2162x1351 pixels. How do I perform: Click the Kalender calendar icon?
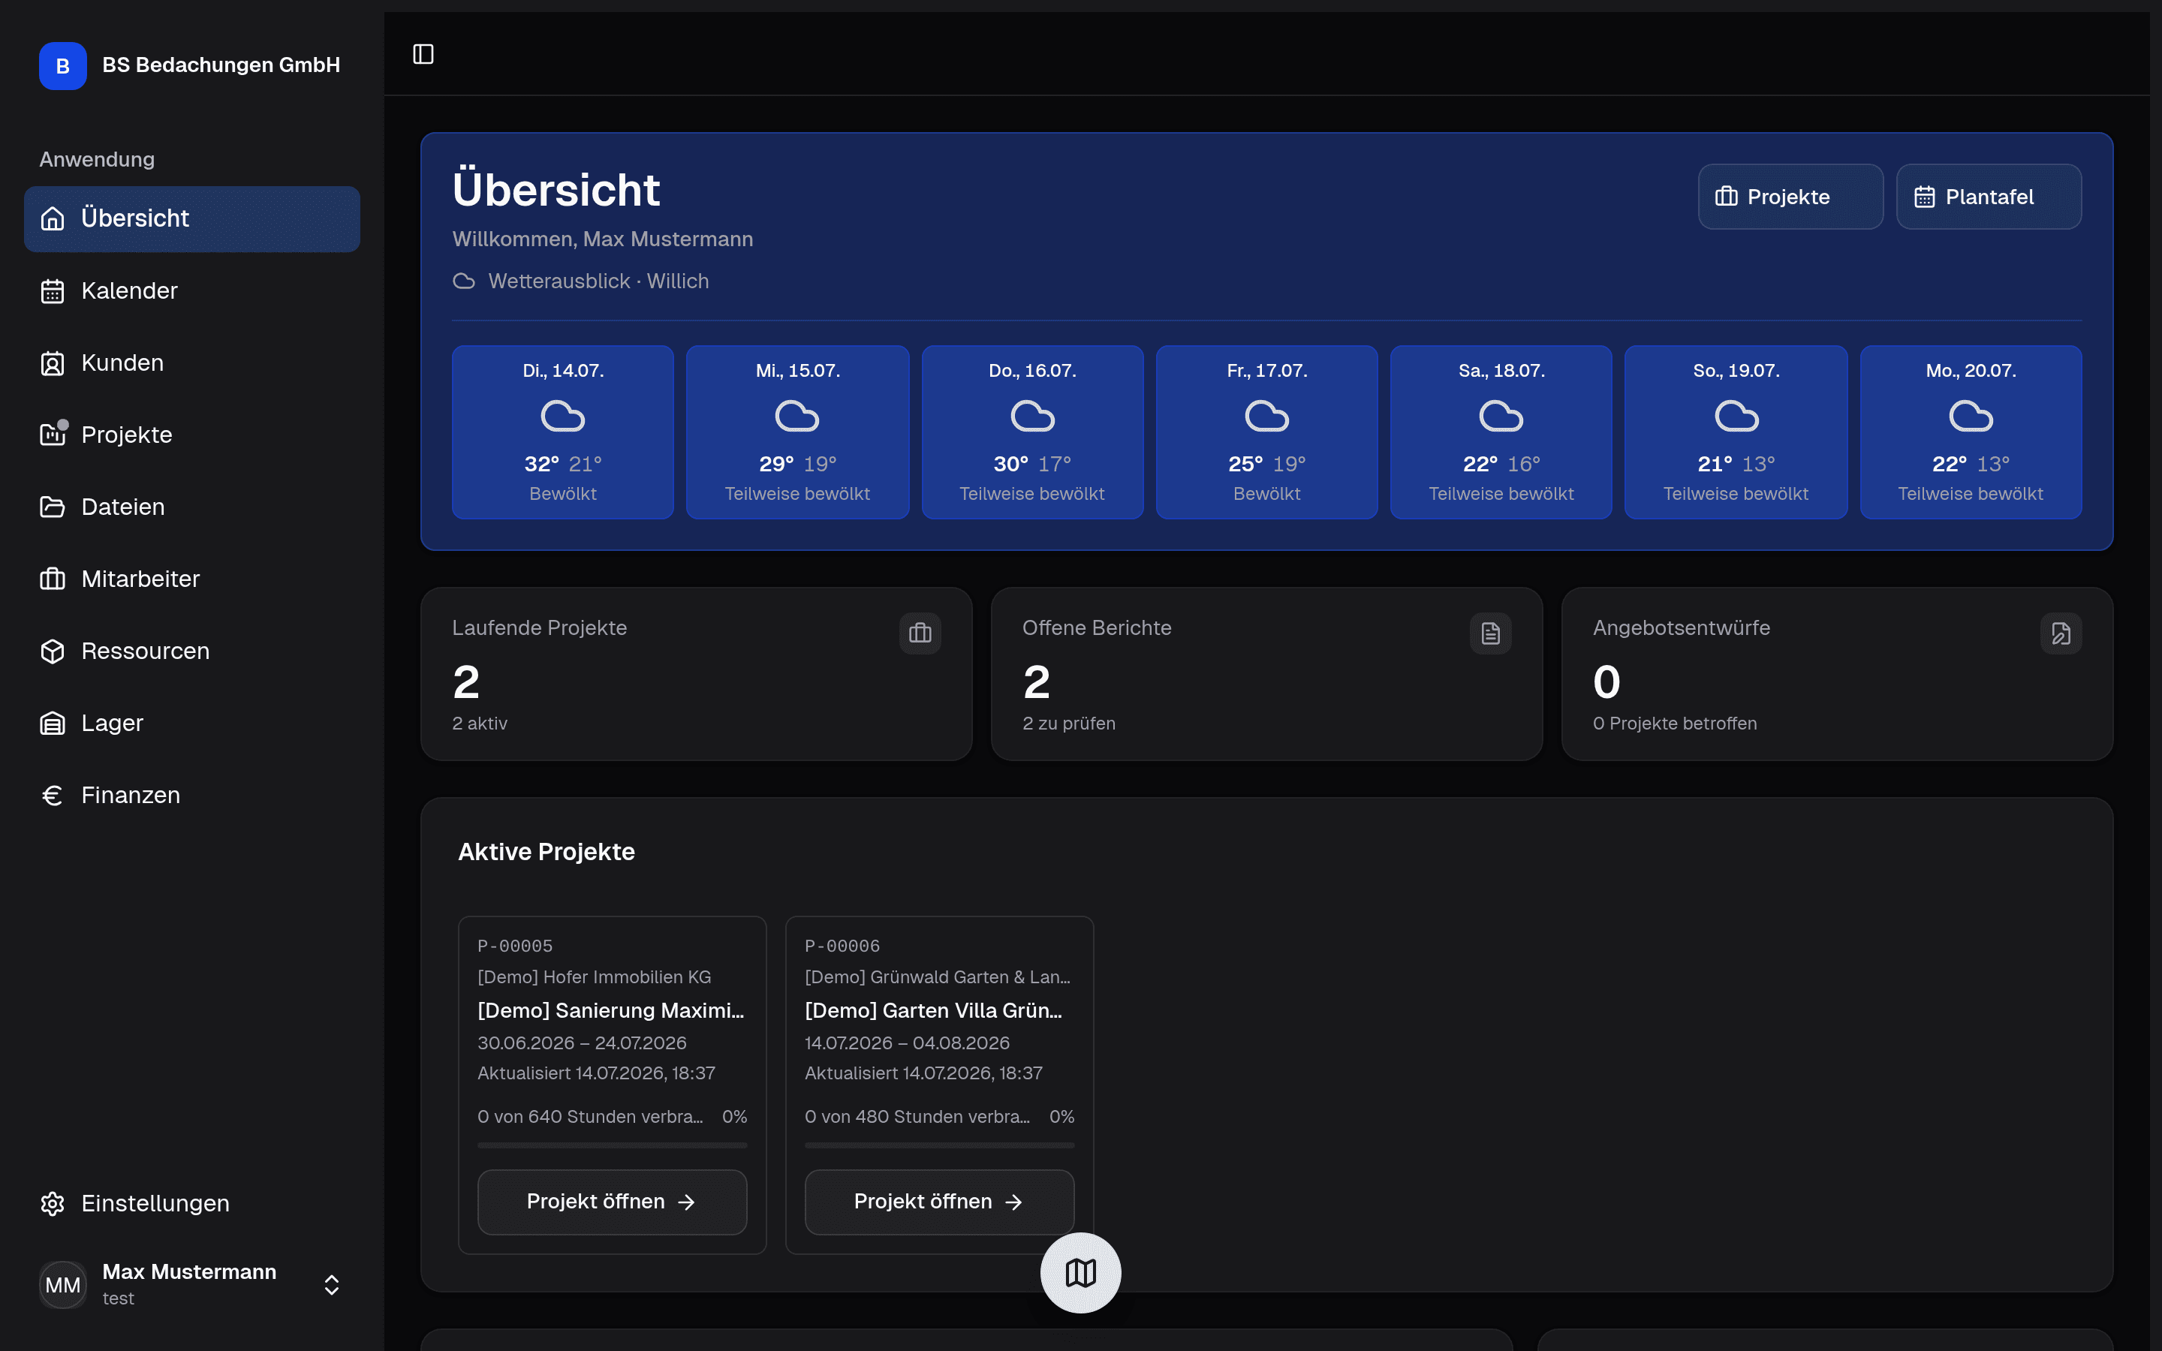[53, 291]
